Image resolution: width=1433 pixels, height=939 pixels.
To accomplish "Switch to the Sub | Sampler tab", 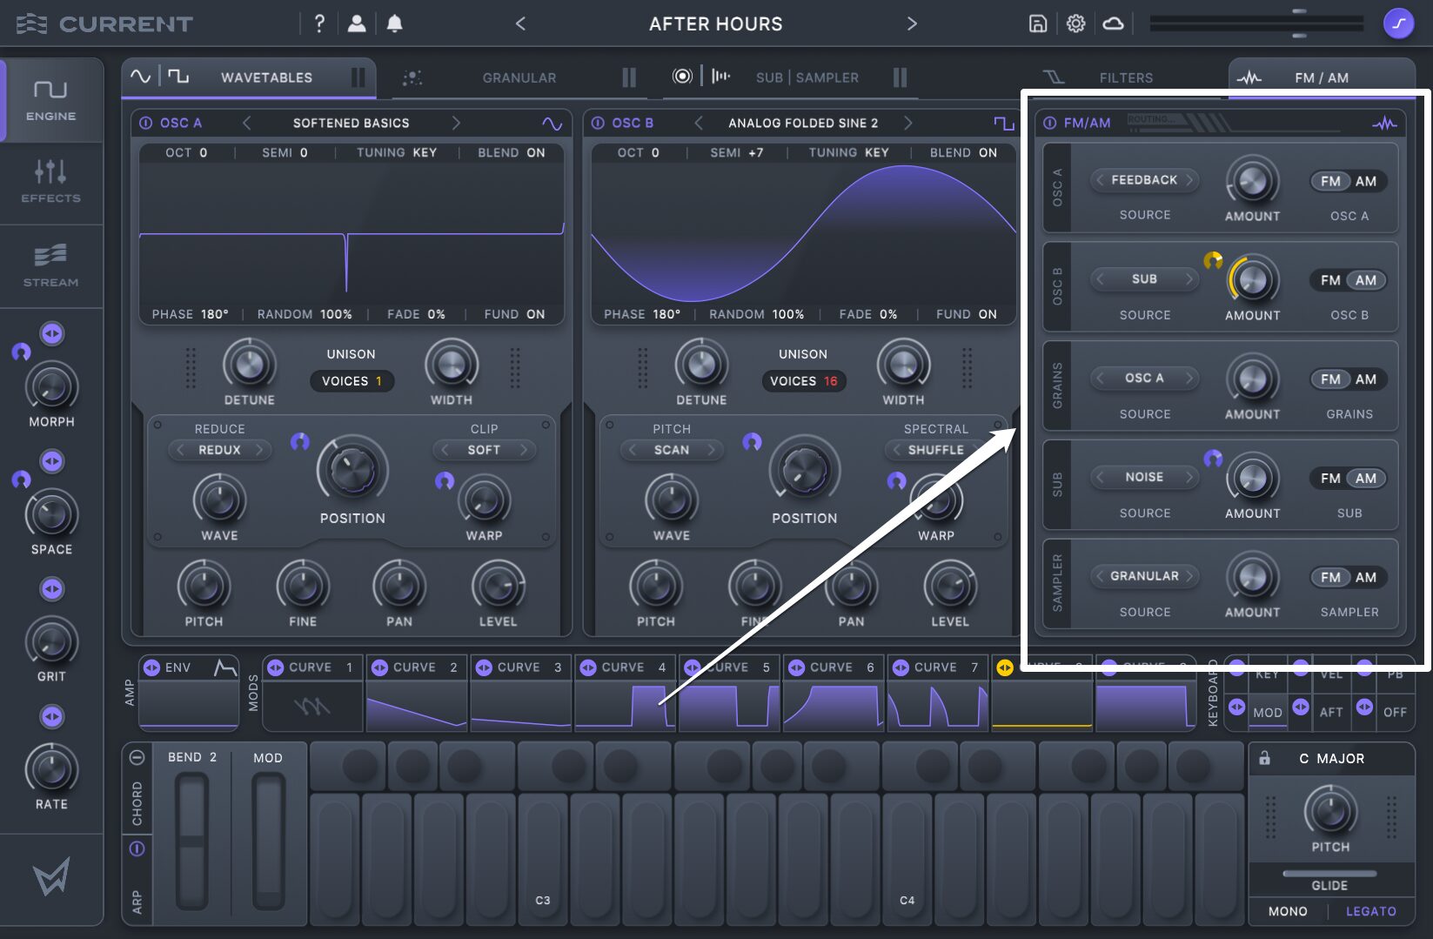I will pyautogui.click(x=790, y=77).
